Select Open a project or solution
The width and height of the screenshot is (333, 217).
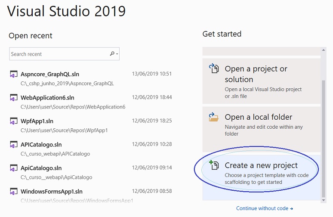coord(262,81)
